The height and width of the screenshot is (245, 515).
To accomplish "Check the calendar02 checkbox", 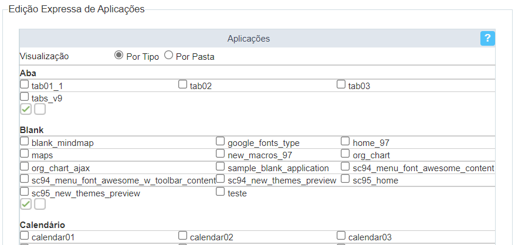I will tap(183, 236).
